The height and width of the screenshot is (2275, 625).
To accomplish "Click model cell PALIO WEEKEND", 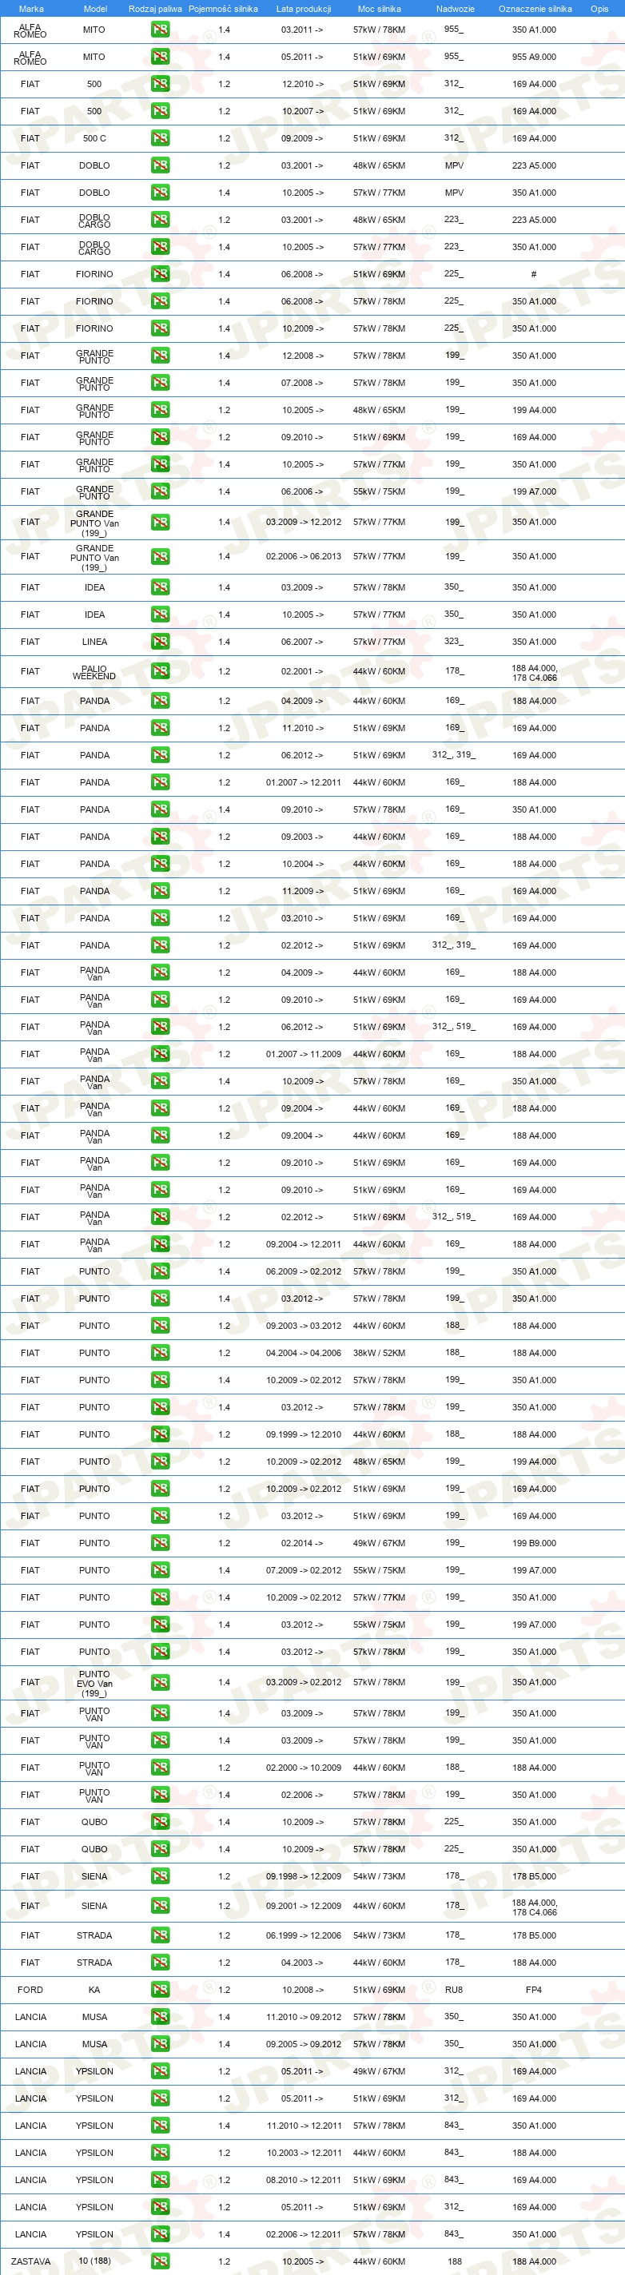I will click(x=94, y=672).
